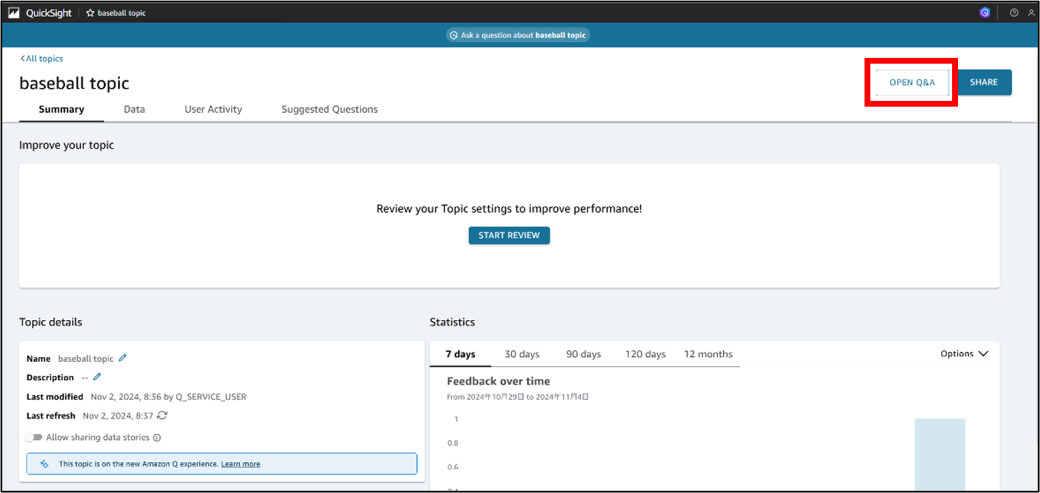Click the QuickSight logo icon
Screen dimensions: 1040x493
click(14, 13)
